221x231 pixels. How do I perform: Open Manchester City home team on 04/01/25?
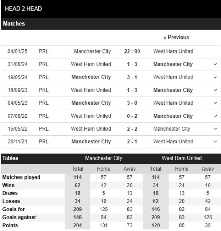pyautogui.click(x=92, y=51)
